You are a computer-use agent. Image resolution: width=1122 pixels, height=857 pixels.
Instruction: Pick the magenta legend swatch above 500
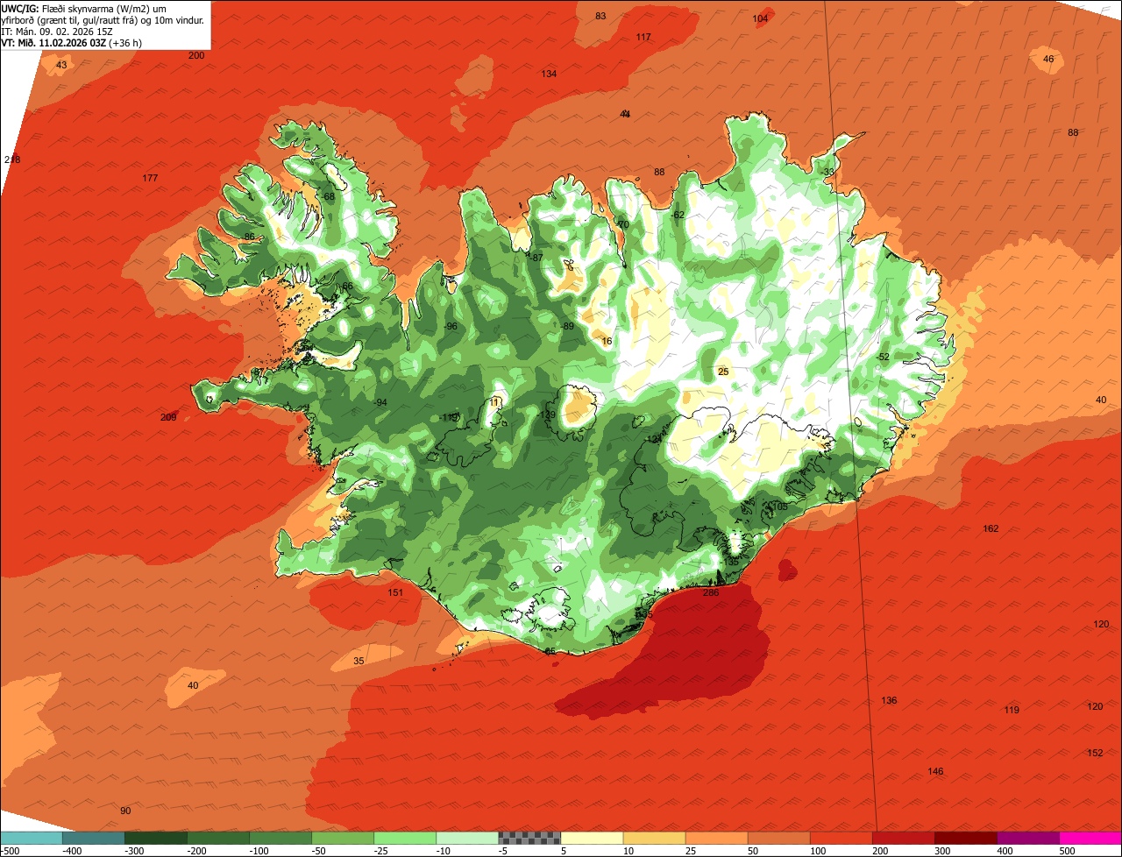[1090, 838]
